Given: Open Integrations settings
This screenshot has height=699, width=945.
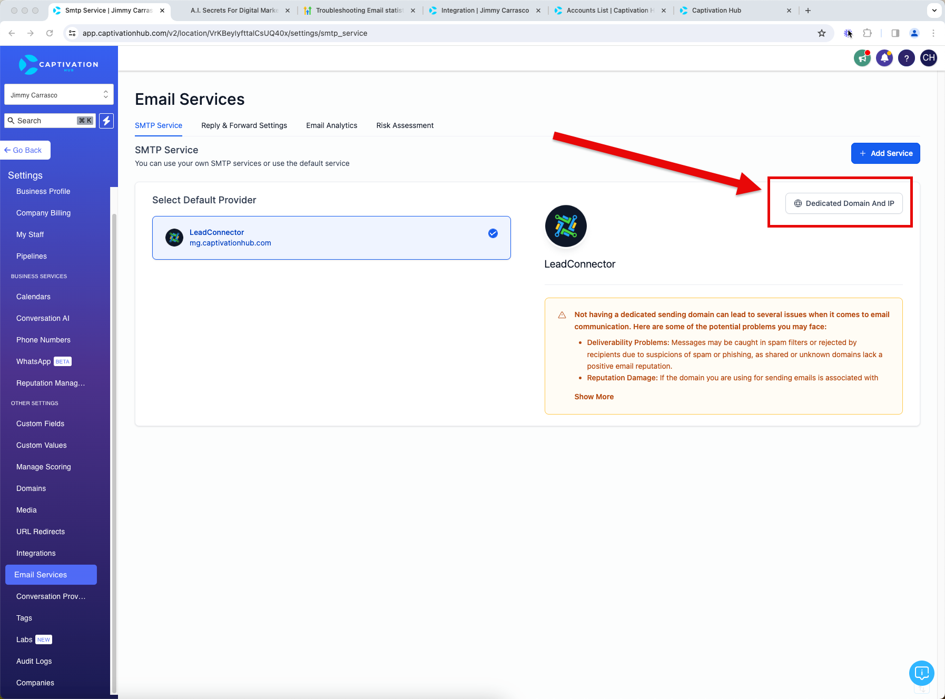Looking at the screenshot, I should 36,553.
